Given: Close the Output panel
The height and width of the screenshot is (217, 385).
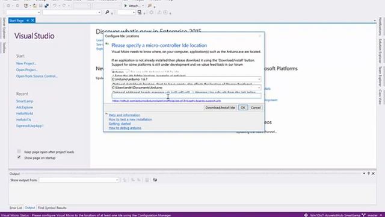Looking at the screenshot, I should 373,174.
